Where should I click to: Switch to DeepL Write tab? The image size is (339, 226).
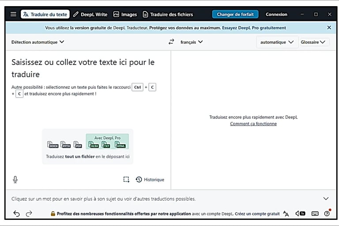pos(90,14)
